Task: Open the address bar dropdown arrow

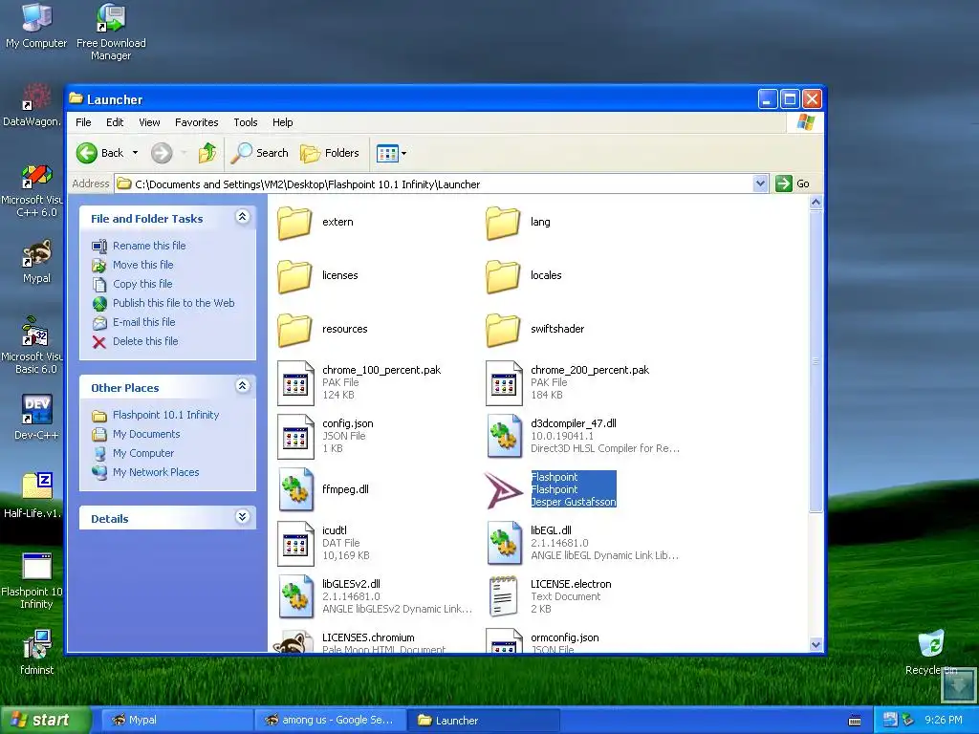Action: pyautogui.click(x=760, y=183)
